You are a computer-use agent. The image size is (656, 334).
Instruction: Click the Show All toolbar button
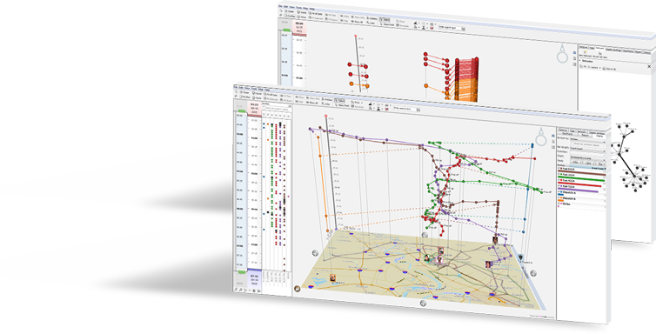(312, 103)
